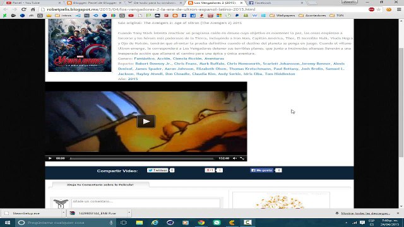
Task: Open the Chrome menu hamburger icon
Action: coord(399,9)
